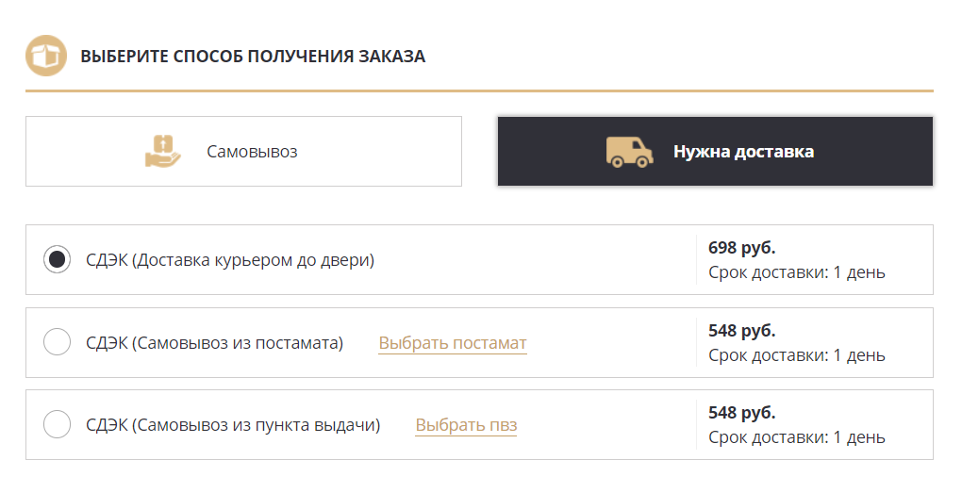Click the hand-with-package icon in Самовывоз
The image size is (962, 493).
pyautogui.click(x=162, y=151)
